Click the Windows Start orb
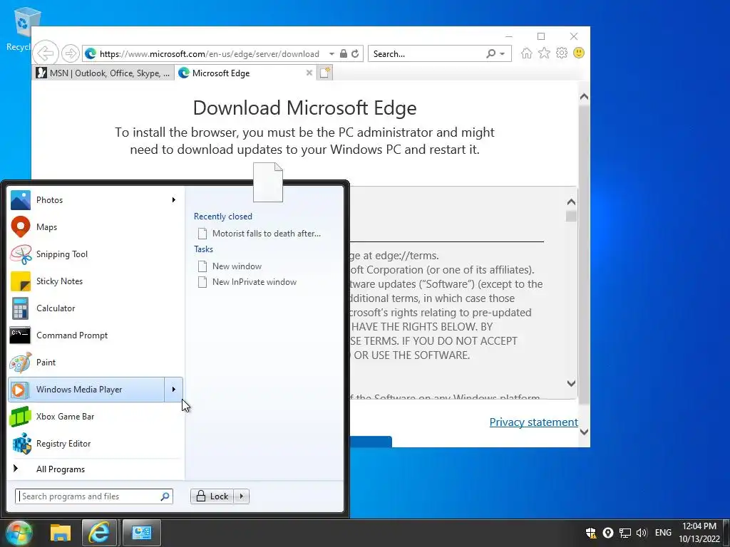Screen dimensions: 730x547 coord(18,533)
